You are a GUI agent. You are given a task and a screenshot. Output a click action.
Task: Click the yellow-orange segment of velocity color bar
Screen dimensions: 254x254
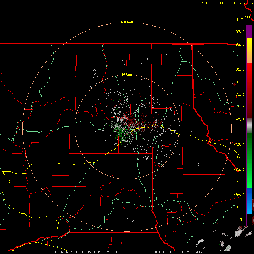click(x=249, y=50)
